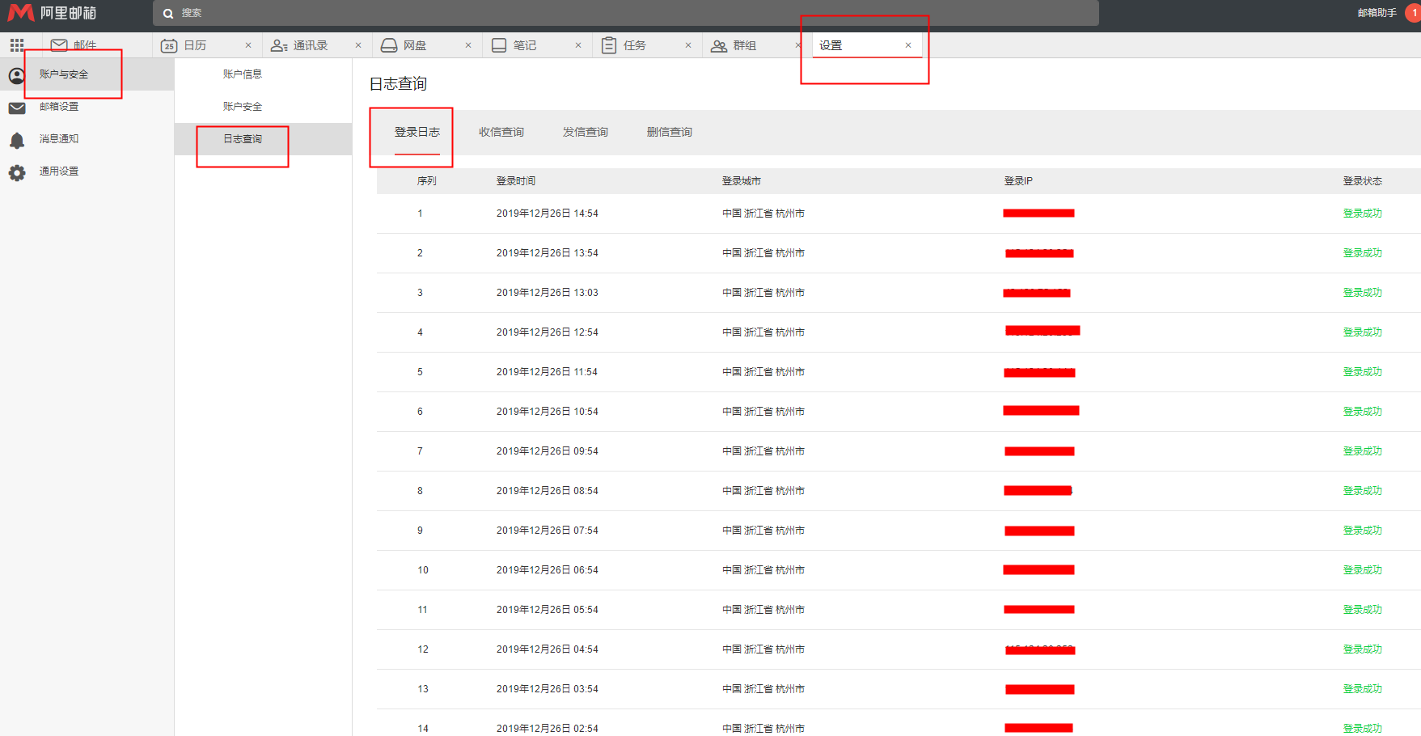The width and height of the screenshot is (1421, 736).
Task: Click the notes icon in tab bar
Action: [499, 46]
